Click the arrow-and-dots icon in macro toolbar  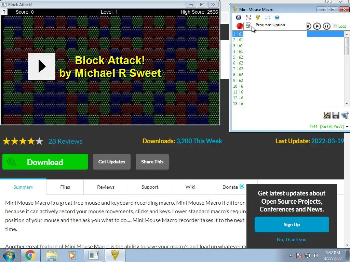point(267,17)
